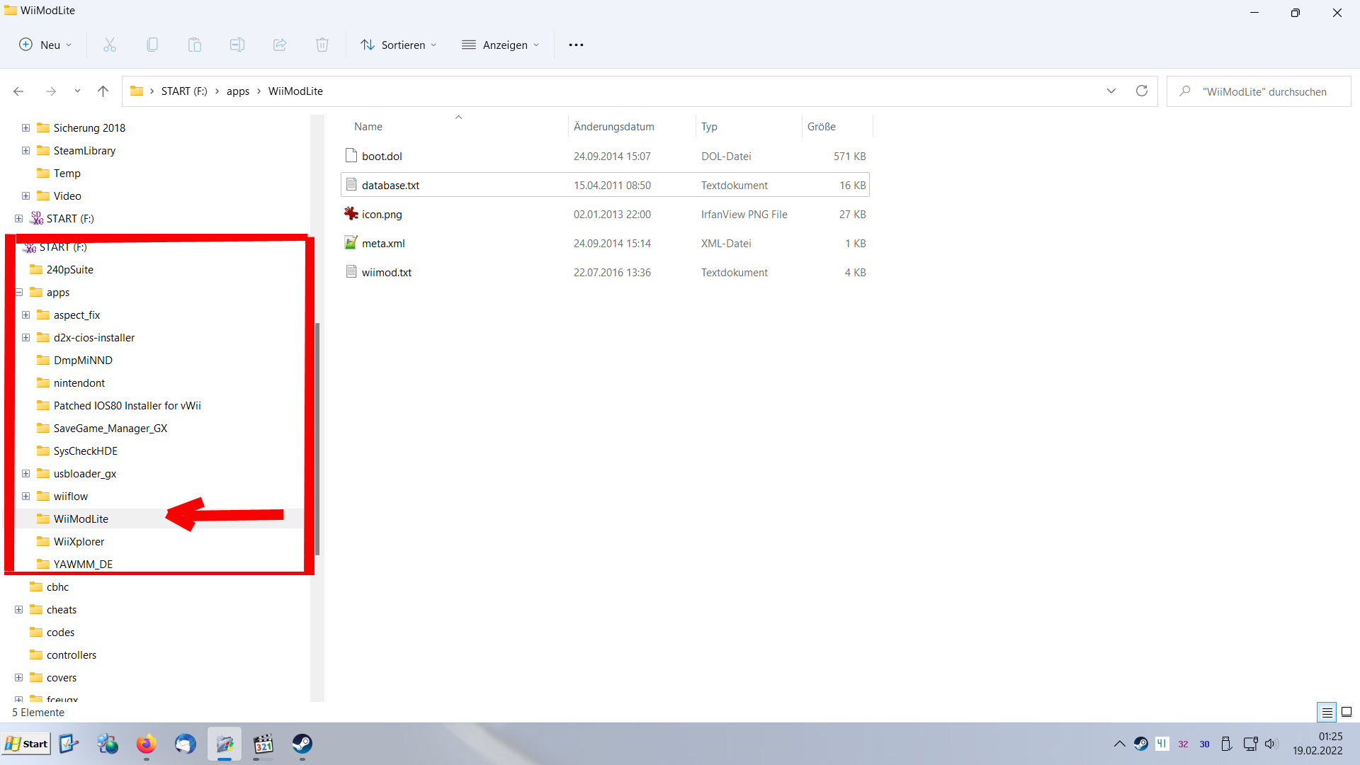The height and width of the screenshot is (765, 1360).
Task: Navigate up one folder level
Action: (103, 91)
